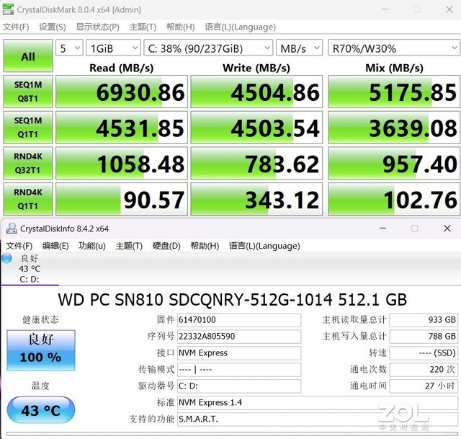Minimize the CrystalDiskInfo window

(x=382, y=229)
